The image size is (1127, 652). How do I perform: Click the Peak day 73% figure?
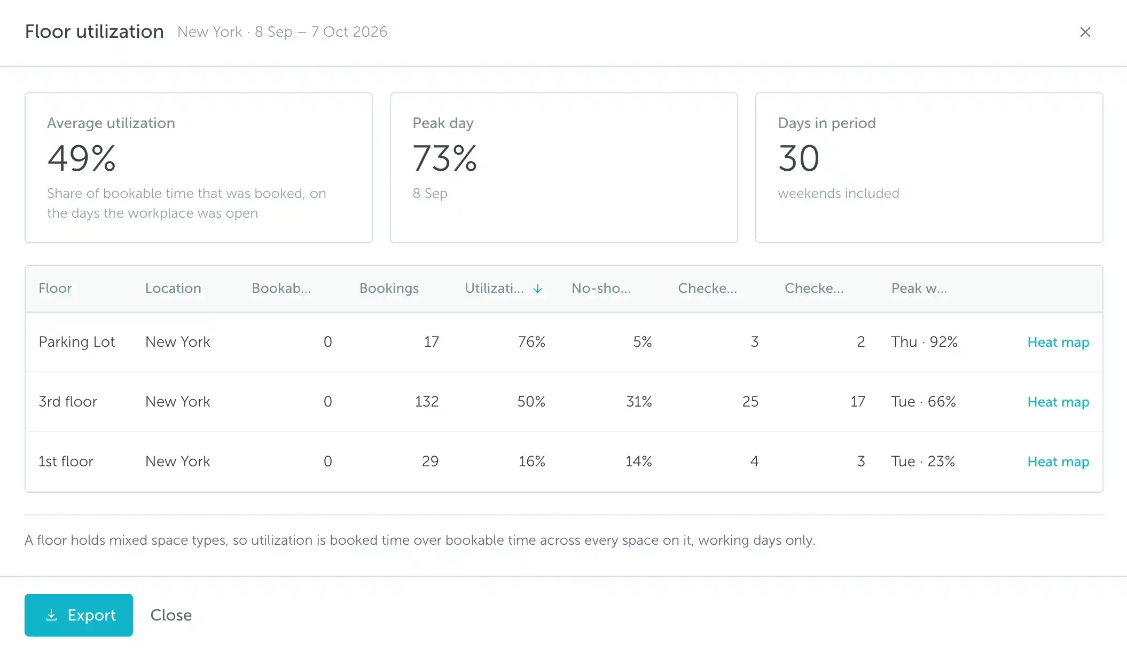click(x=445, y=158)
